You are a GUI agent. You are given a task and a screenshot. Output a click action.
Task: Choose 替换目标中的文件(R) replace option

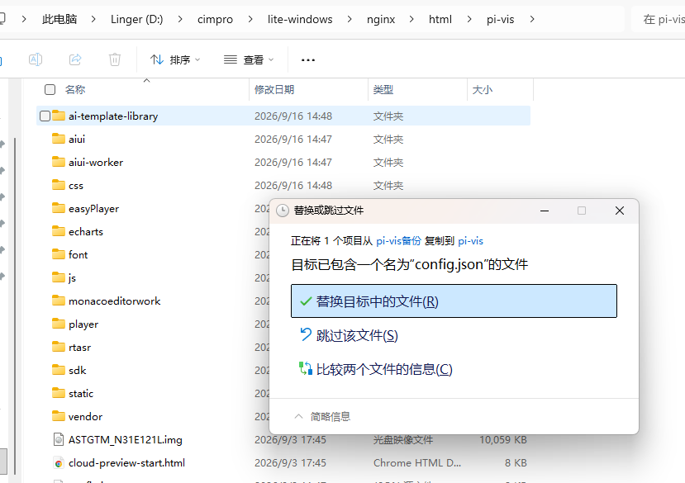pos(454,301)
